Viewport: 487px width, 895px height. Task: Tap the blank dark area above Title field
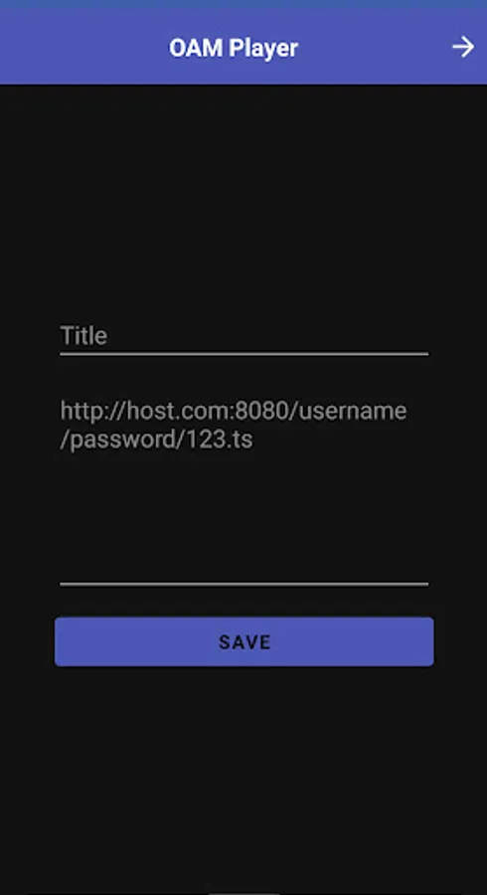point(244,200)
